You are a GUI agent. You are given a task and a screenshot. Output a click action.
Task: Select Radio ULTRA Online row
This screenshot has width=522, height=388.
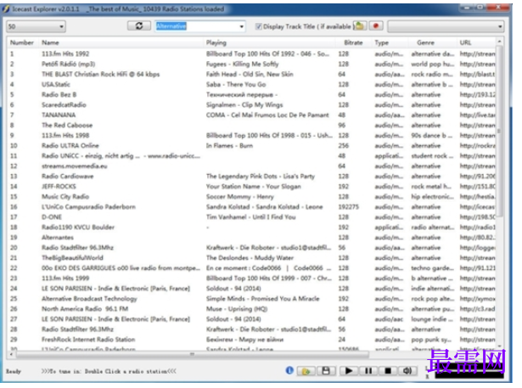click(x=251, y=145)
